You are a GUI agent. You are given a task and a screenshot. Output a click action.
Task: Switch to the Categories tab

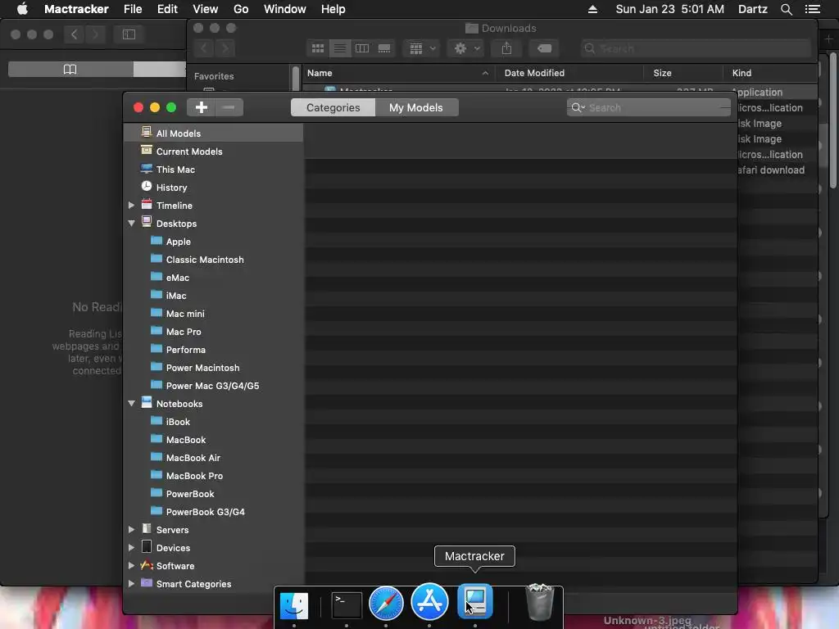333,107
